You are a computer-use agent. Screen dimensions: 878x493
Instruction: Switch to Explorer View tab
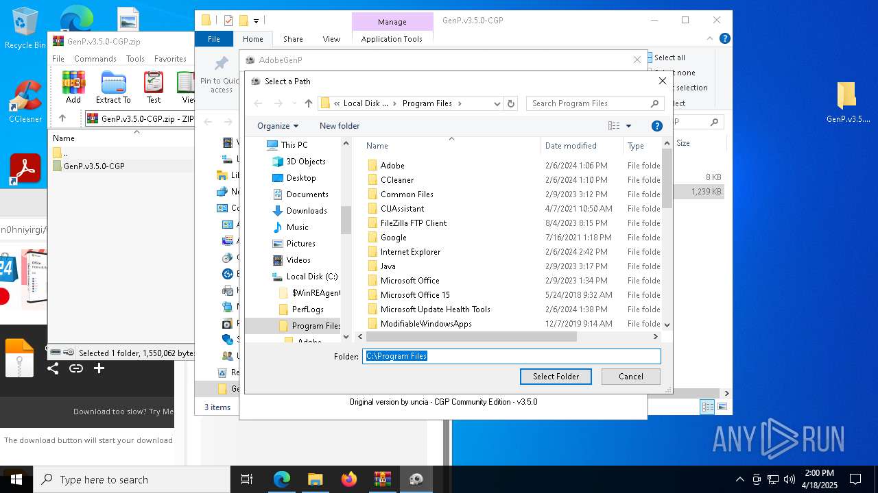331,39
